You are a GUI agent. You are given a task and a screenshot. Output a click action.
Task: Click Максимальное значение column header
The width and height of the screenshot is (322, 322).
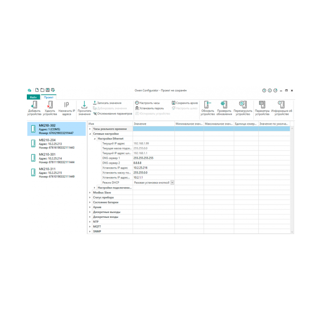pos(218,124)
